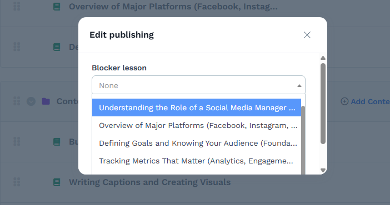390x205 pixels.
Task: Select Tracking Metrics That Matter option
Action: [x=197, y=161]
